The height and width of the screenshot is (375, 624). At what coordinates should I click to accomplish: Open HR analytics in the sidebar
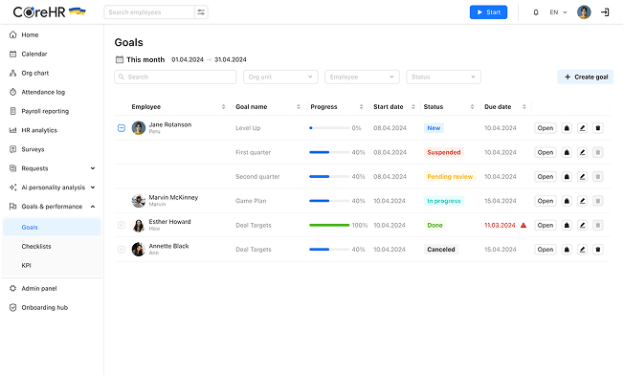pyautogui.click(x=52, y=130)
